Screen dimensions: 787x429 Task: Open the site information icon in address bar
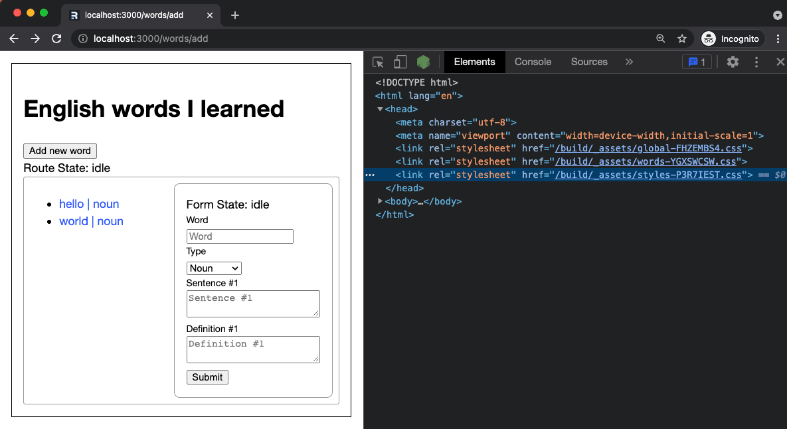(83, 39)
